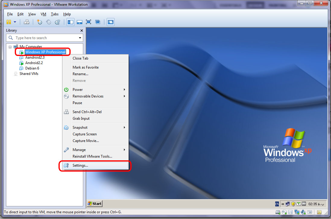The height and width of the screenshot is (219, 331).
Task: Switch to Unity mode via toolbar icon
Action: coord(97,22)
